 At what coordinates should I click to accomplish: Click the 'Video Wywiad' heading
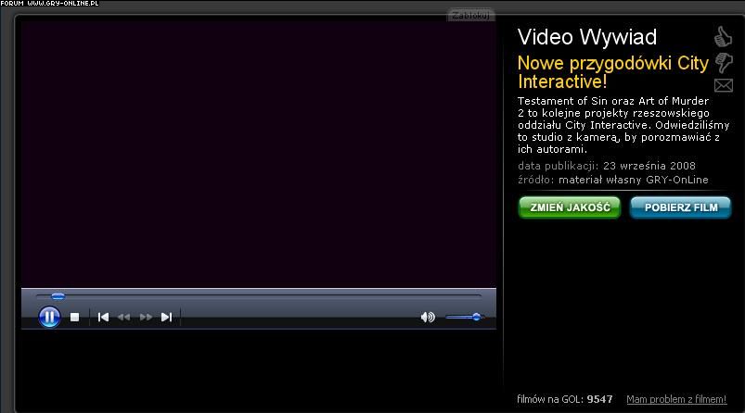(x=586, y=37)
